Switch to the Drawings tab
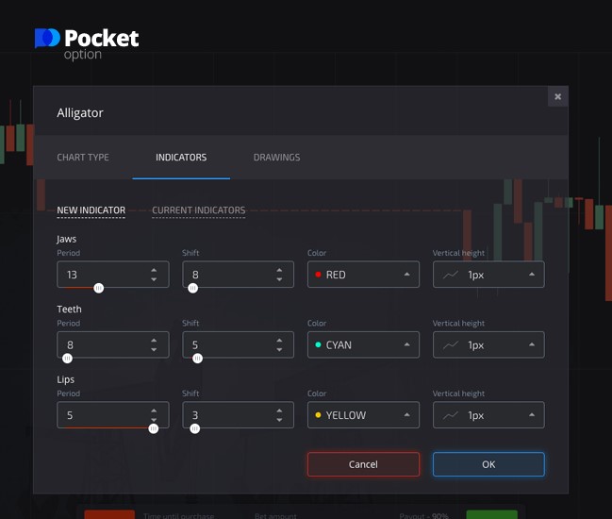612x519 pixels. coord(276,158)
